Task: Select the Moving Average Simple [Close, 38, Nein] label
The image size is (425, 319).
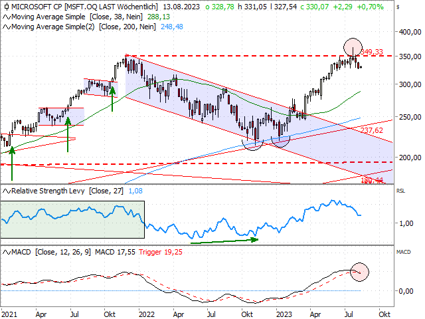Action: click(x=77, y=17)
